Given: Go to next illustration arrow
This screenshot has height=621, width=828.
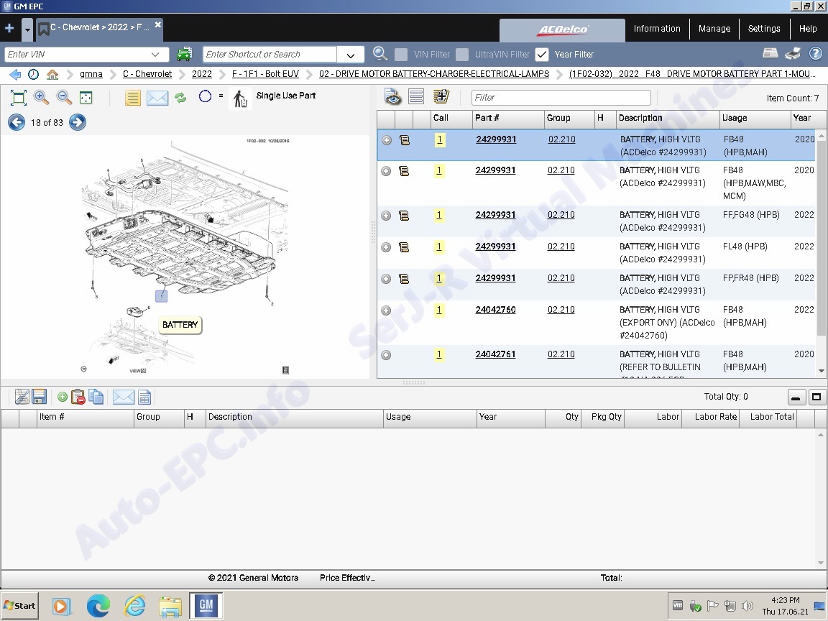Looking at the screenshot, I should tap(78, 122).
